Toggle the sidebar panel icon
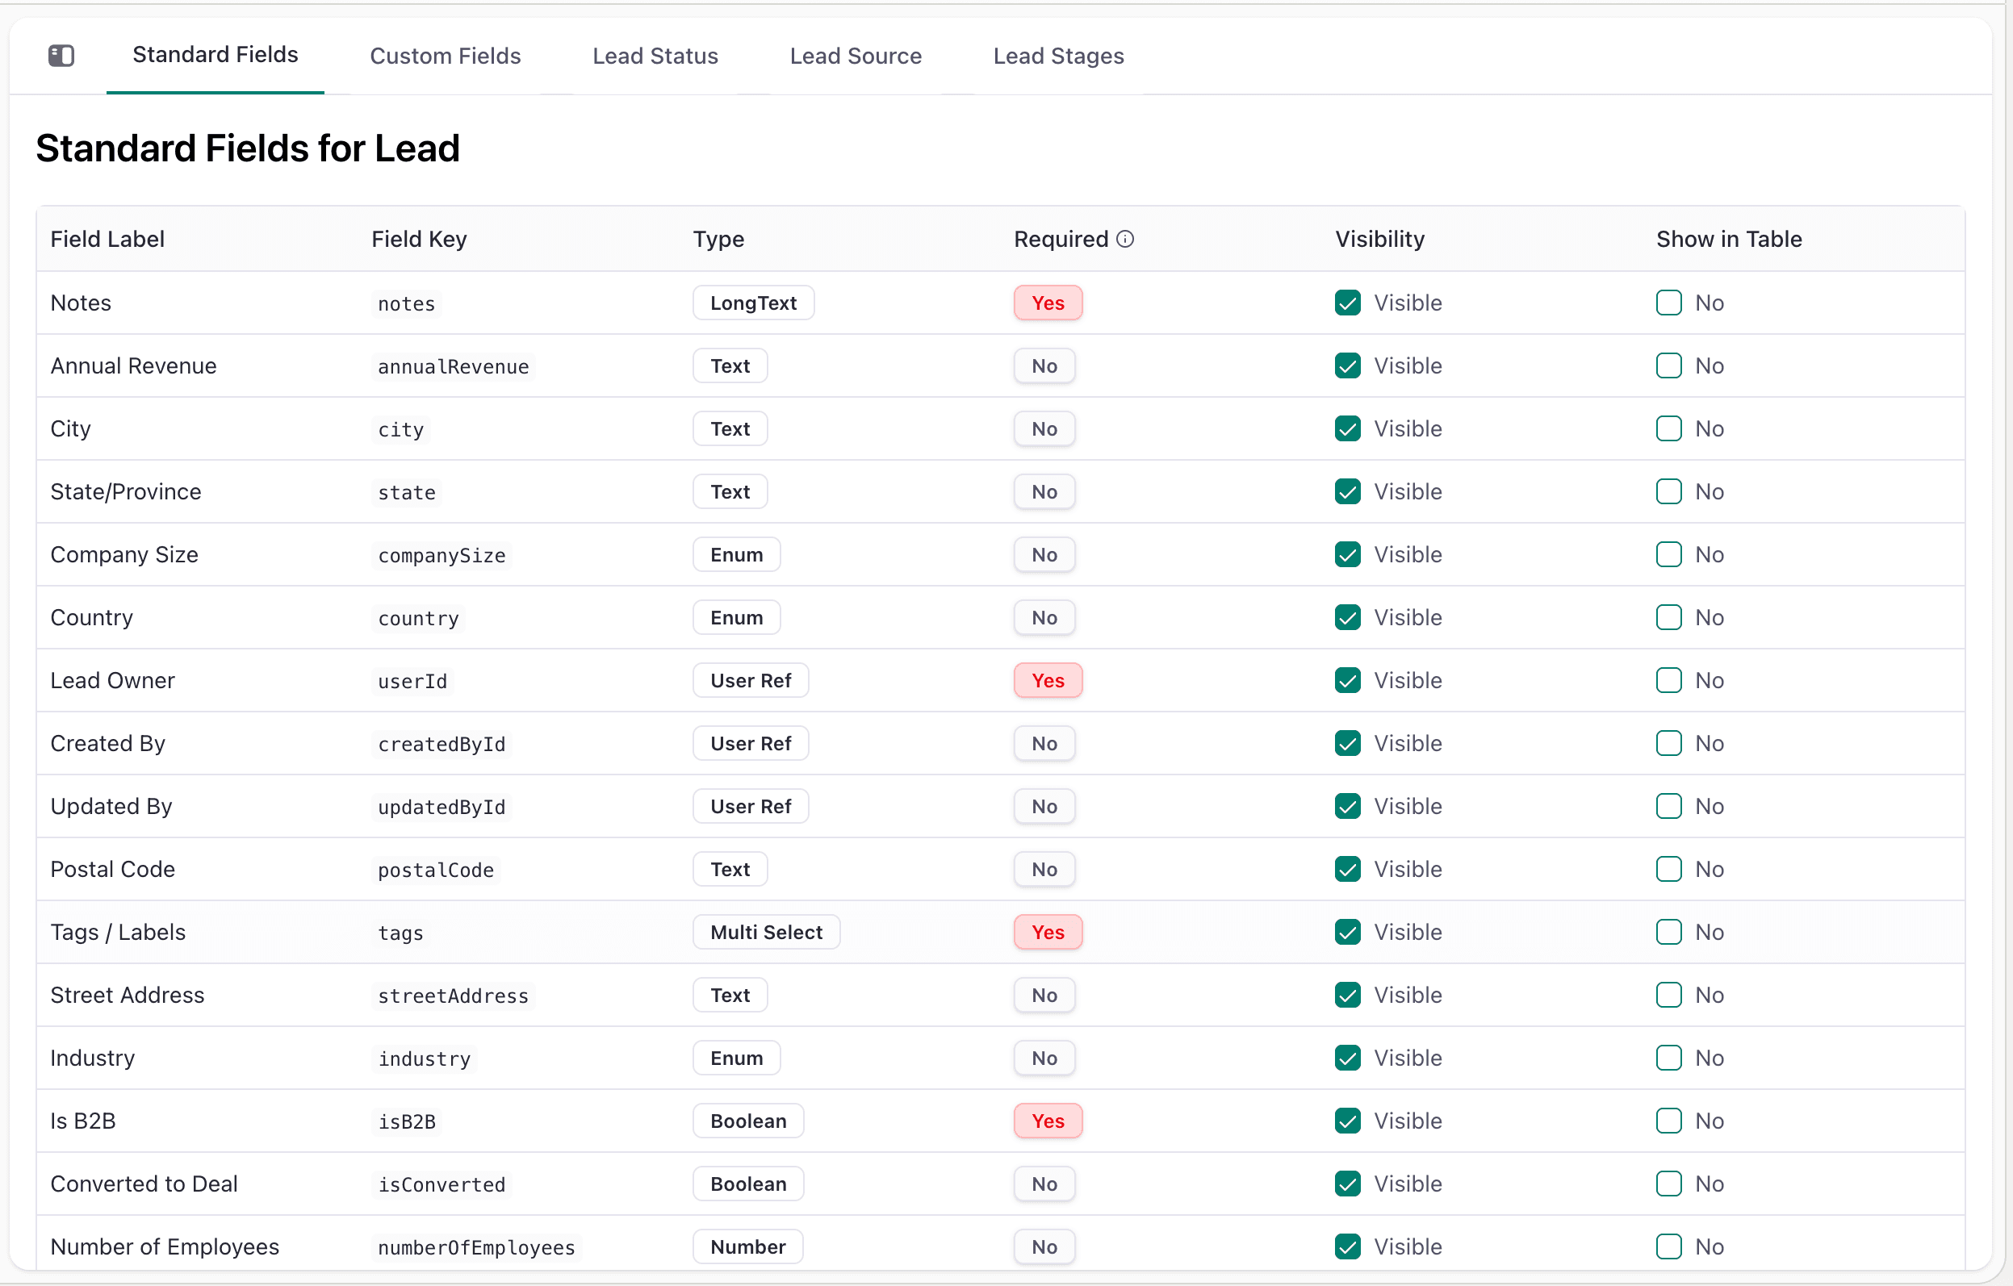The image size is (2013, 1286). pyautogui.click(x=61, y=56)
